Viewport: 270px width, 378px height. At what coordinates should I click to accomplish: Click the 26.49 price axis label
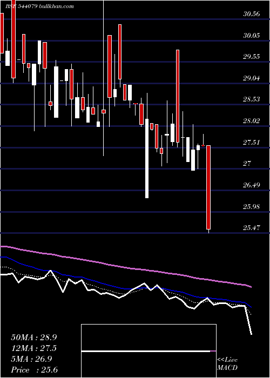[x=252, y=185]
